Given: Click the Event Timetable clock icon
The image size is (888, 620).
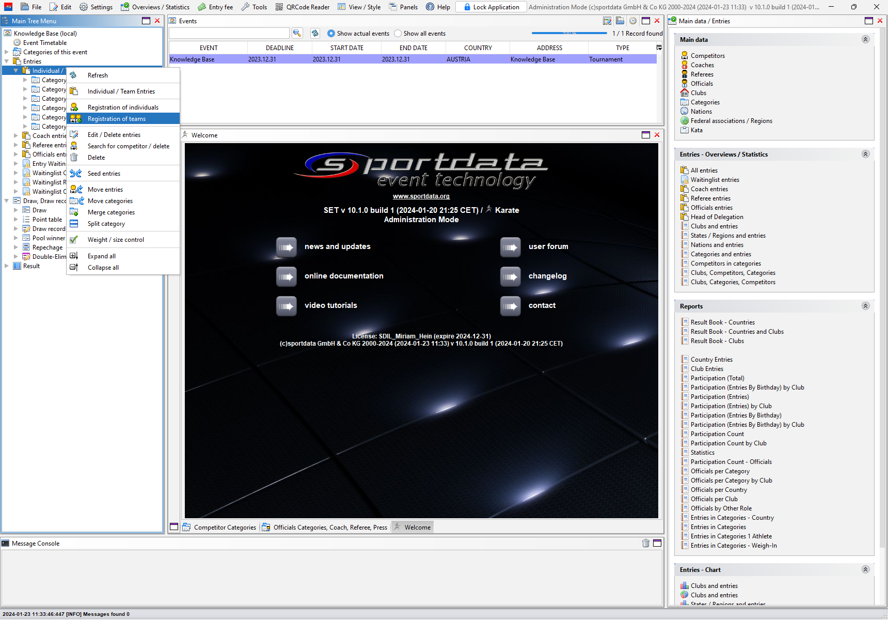Looking at the screenshot, I should click(17, 43).
